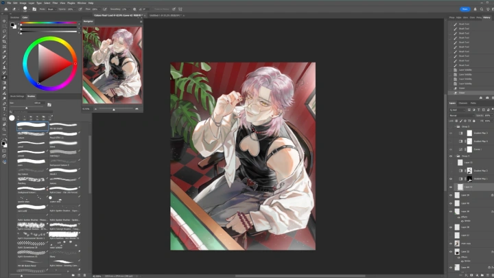Switch to the Swatches tab
The image size is (494, 278).
coord(15,17)
